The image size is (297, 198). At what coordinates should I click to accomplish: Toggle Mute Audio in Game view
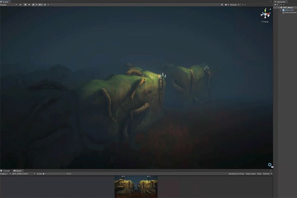(x=251, y=174)
